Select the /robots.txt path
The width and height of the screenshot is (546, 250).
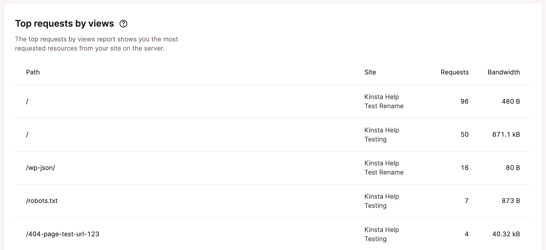coord(42,201)
